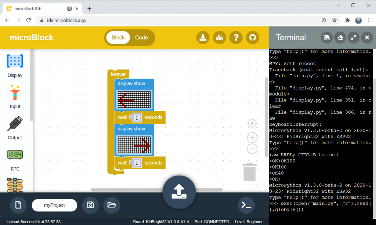Image resolution: width=376 pixels, height=225 pixels.
Task: Click the workspace trash can
Action: [x=249, y=172]
